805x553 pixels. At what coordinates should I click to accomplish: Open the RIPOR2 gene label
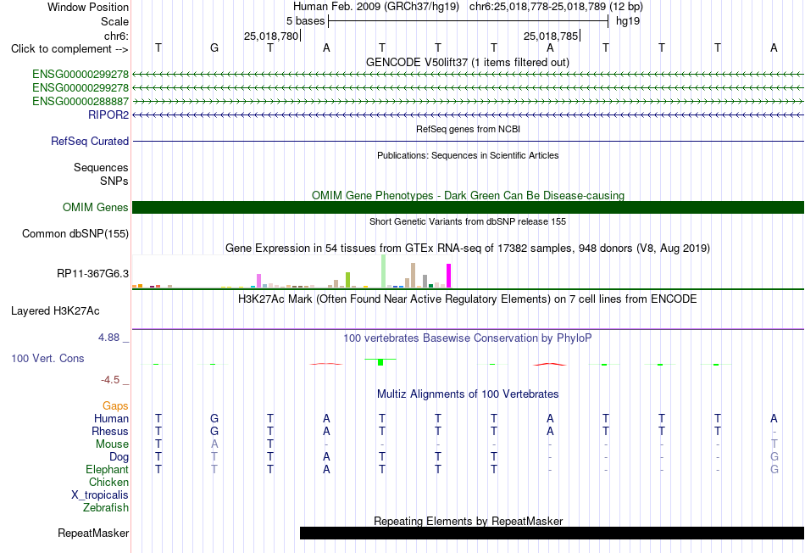(108, 115)
